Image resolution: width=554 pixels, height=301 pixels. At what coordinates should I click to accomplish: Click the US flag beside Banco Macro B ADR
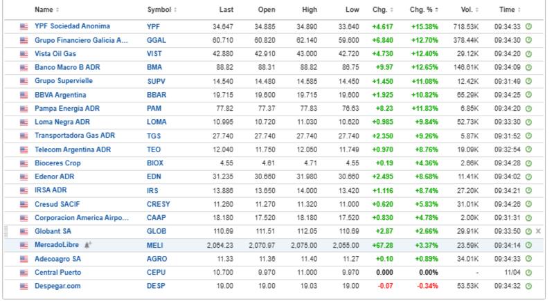click(24, 67)
